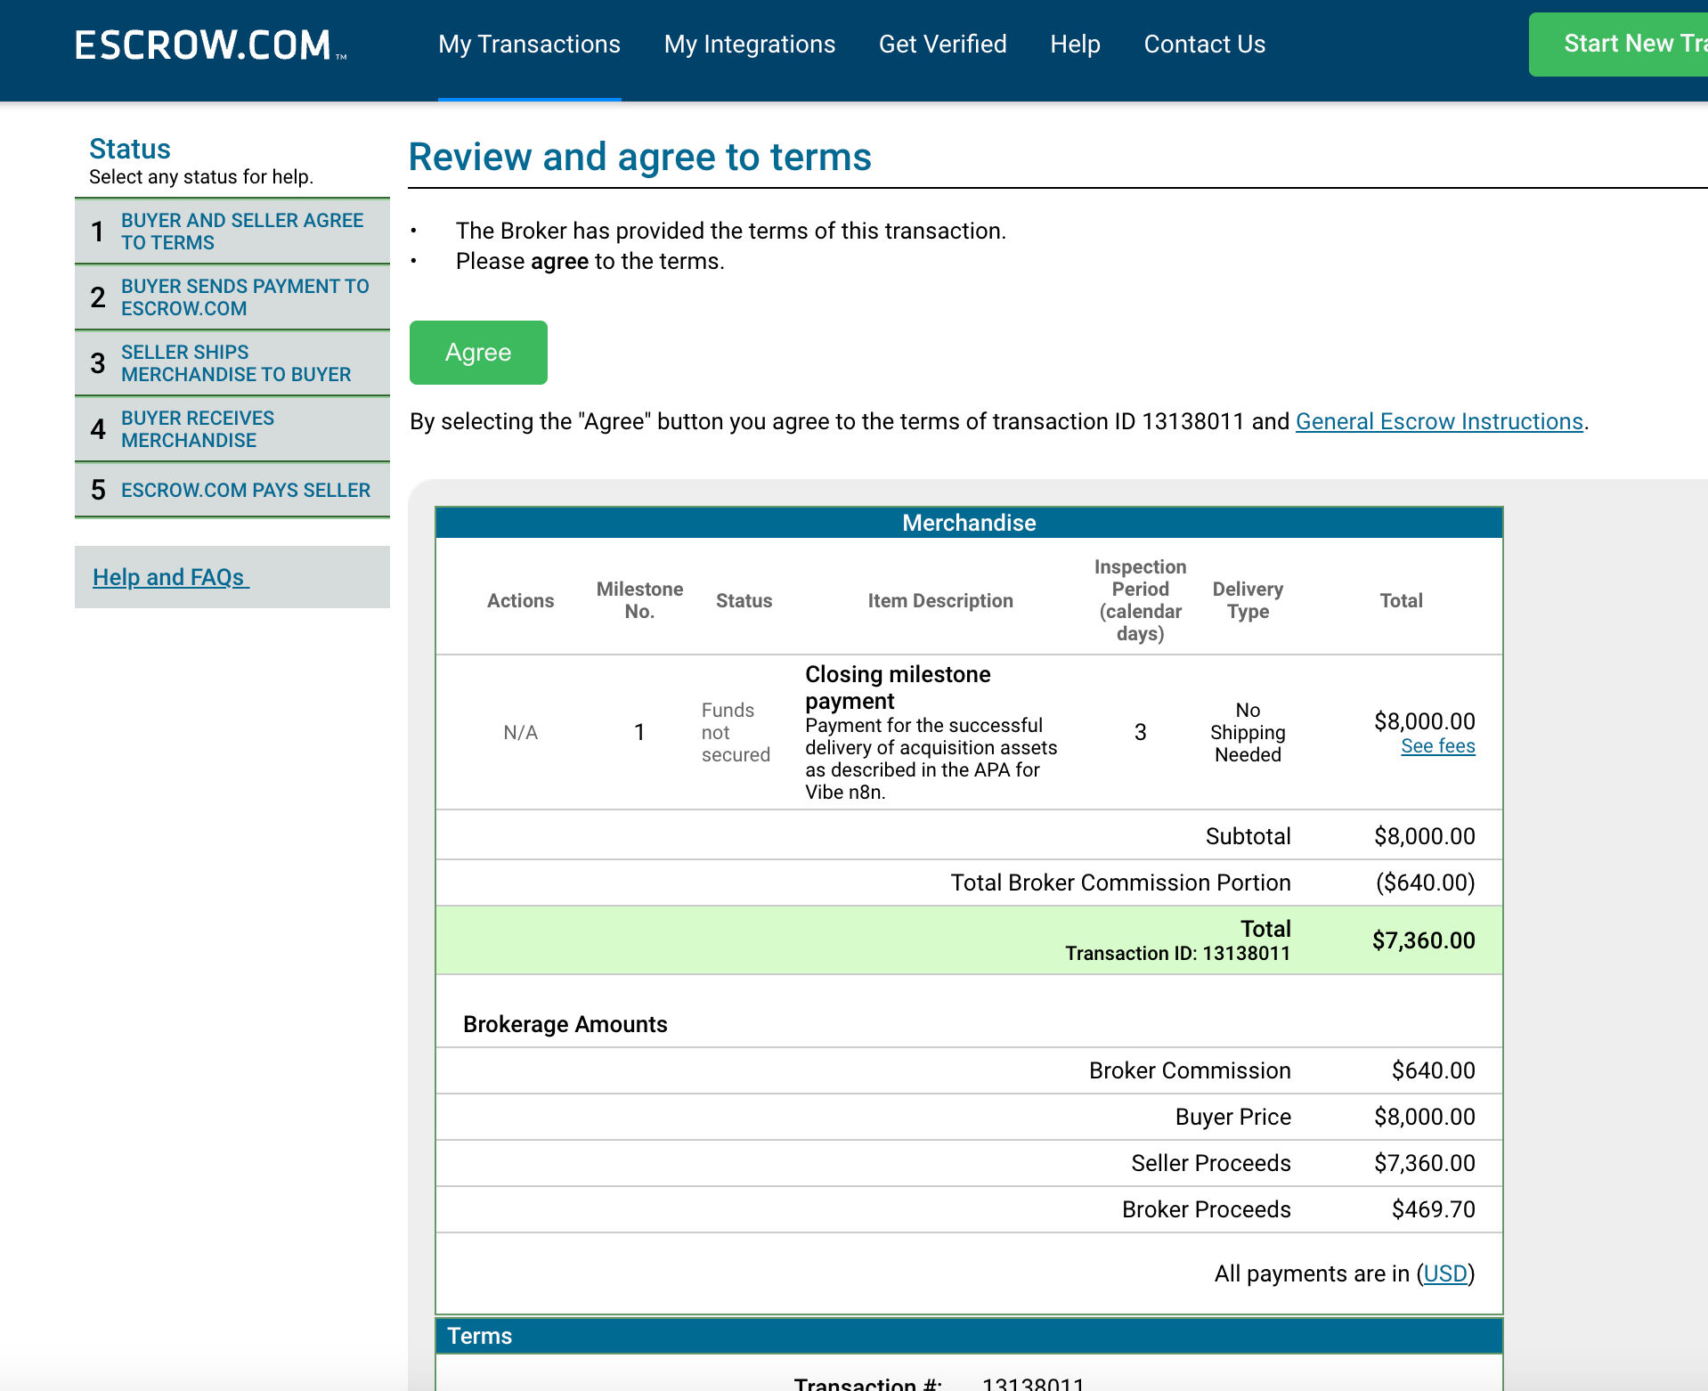Click the 'Closing milestone payment' item title

click(x=898, y=687)
